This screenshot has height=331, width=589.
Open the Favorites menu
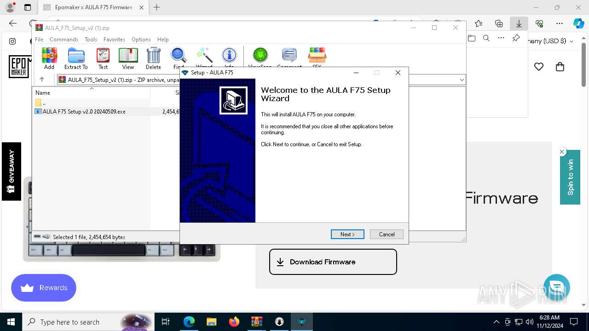point(114,40)
